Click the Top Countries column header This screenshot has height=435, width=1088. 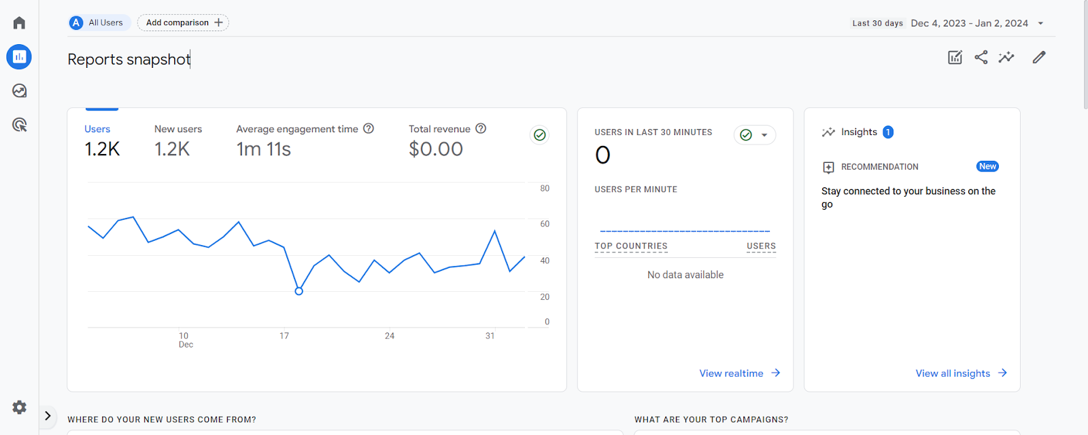pos(631,246)
